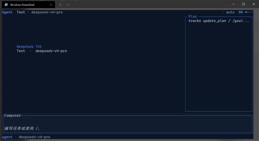Maximize the terminal window

coord(244,4)
